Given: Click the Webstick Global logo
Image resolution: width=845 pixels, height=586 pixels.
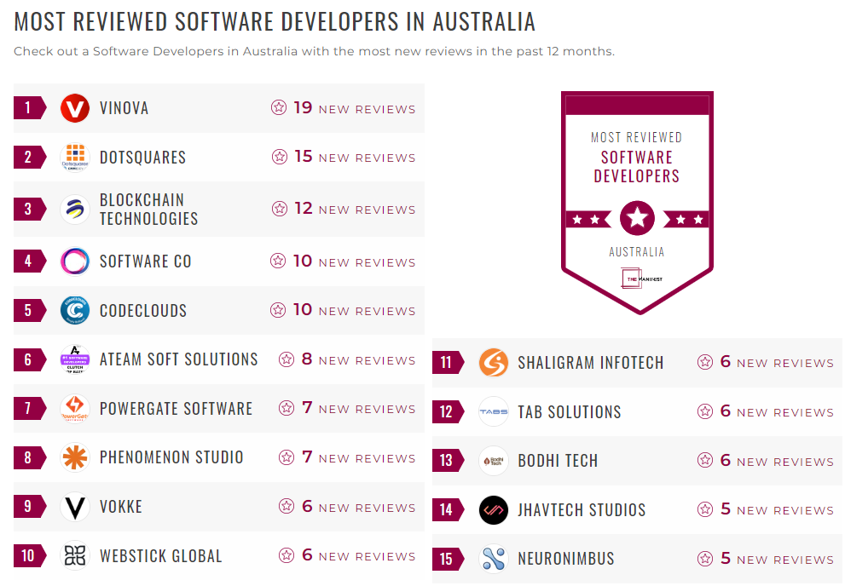Looking at the screenshot, I should (74, 555).
